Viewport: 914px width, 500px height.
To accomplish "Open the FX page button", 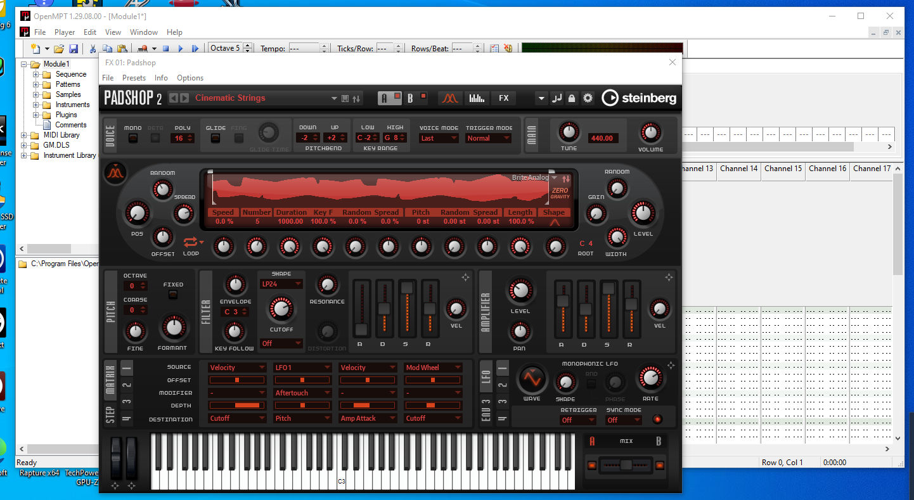I will 504,98.
